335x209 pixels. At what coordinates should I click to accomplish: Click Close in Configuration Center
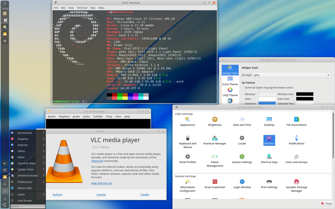pyautogui.click(x=326, y=204)
